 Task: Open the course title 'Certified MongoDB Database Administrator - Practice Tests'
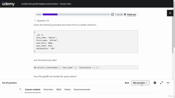[x=46, y=4]
